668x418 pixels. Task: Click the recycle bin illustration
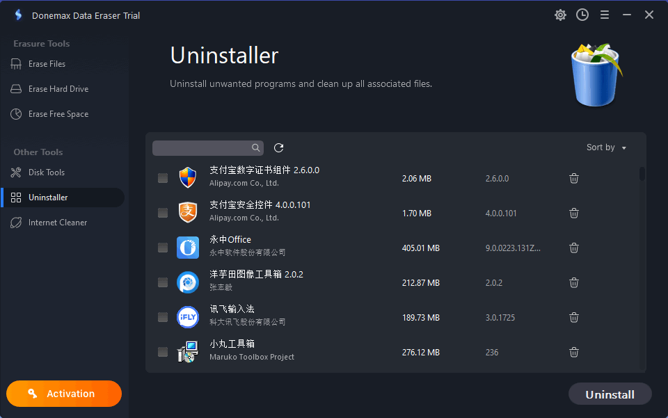click(596, 74)
